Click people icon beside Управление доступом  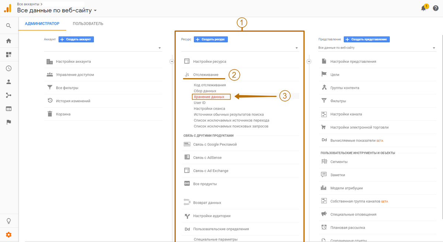50,75
